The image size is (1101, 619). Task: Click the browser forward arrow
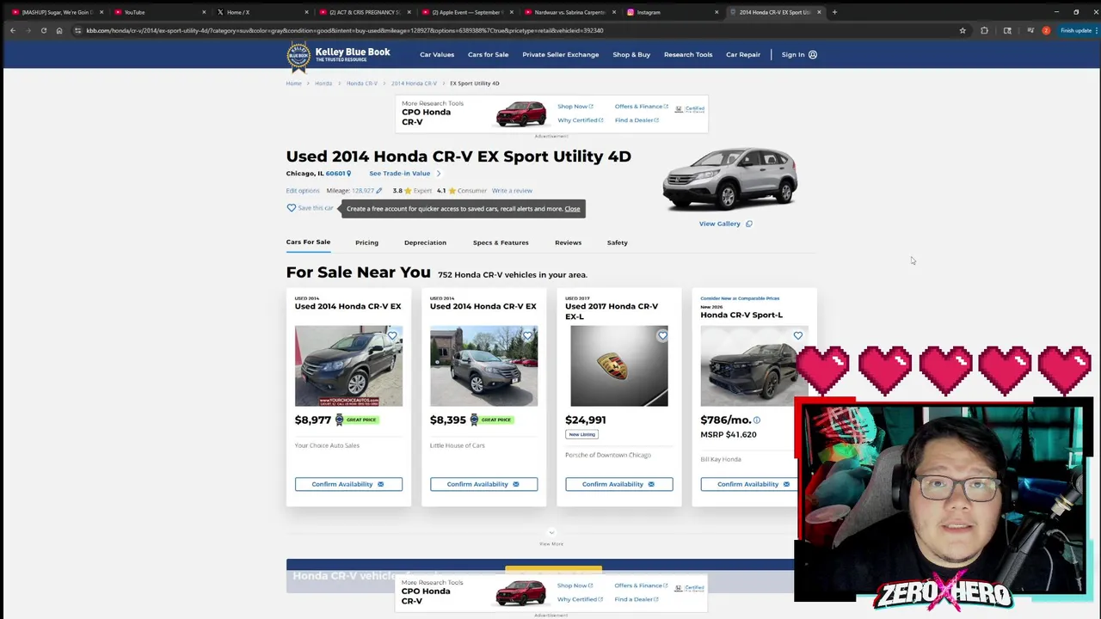click(28, 30)
